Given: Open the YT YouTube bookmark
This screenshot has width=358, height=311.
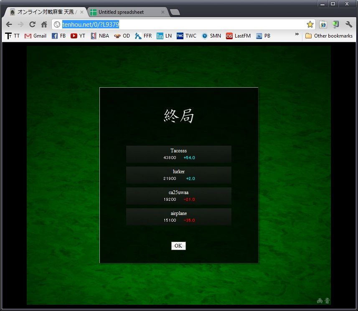Looking at the screenshot, I should (x=78, y=36).
